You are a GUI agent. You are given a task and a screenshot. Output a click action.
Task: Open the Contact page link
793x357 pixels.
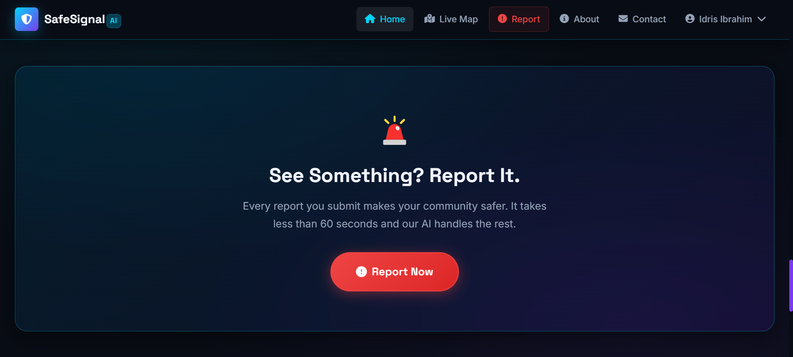[x=642, y=19]
